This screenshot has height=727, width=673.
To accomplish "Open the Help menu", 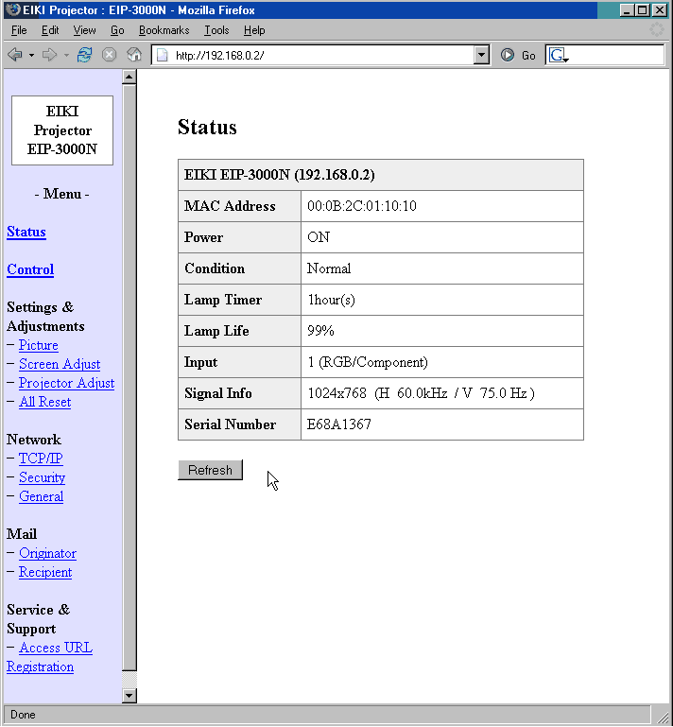I will [254, 30].
